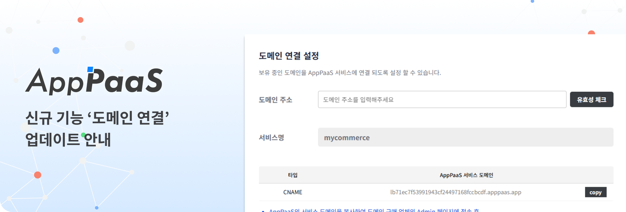Click the description starting 보유 중인 도메인을
626x212 pixels.
coord(350,73)
